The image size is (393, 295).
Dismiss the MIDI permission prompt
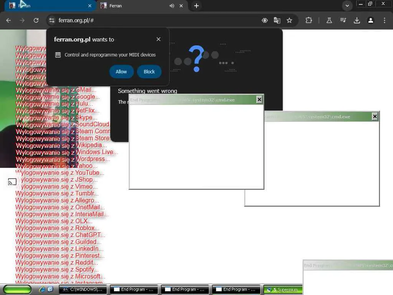(x=159, y=39)
